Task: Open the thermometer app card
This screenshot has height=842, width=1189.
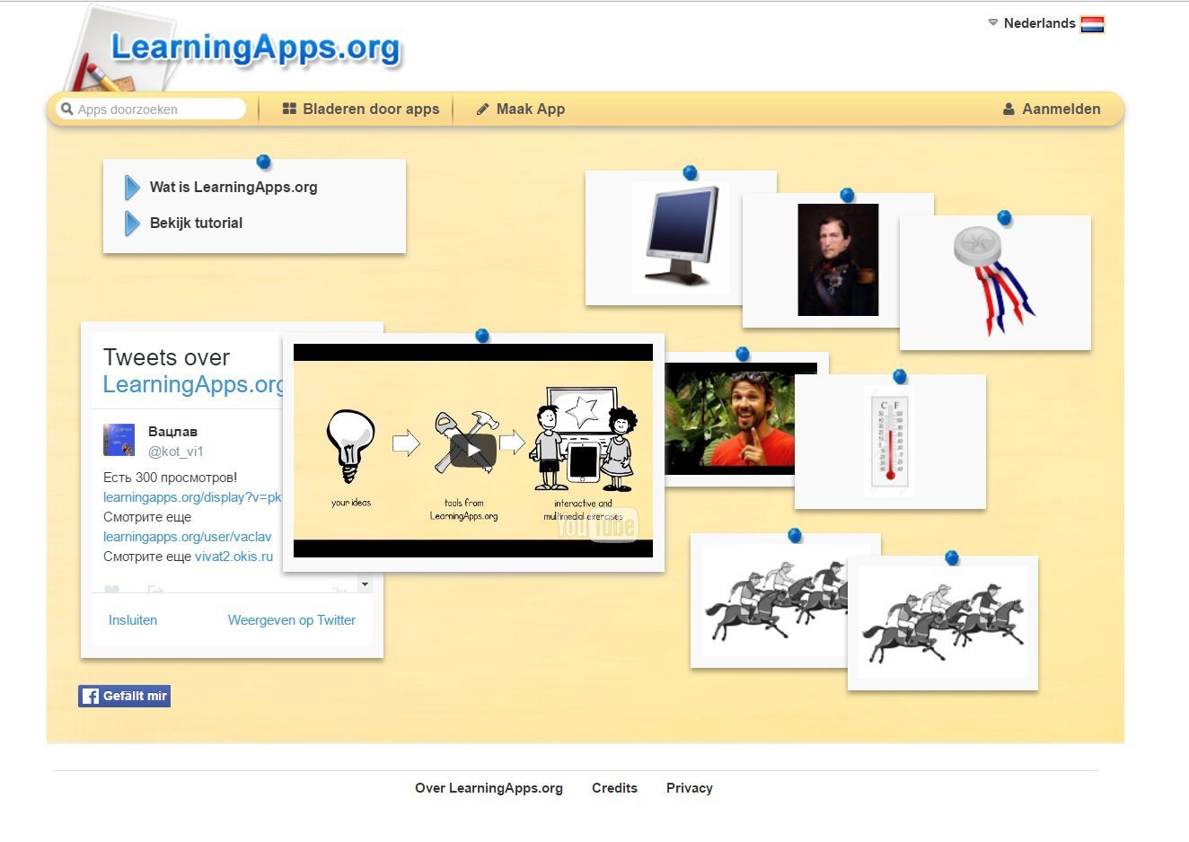Action: (x=890, y=442)
